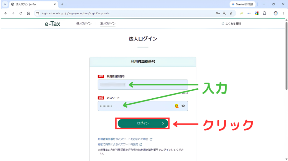Click the address bar URL
The height and width of the screenshot is (161, 288).
pyautogui.click(x=75, y=13)
